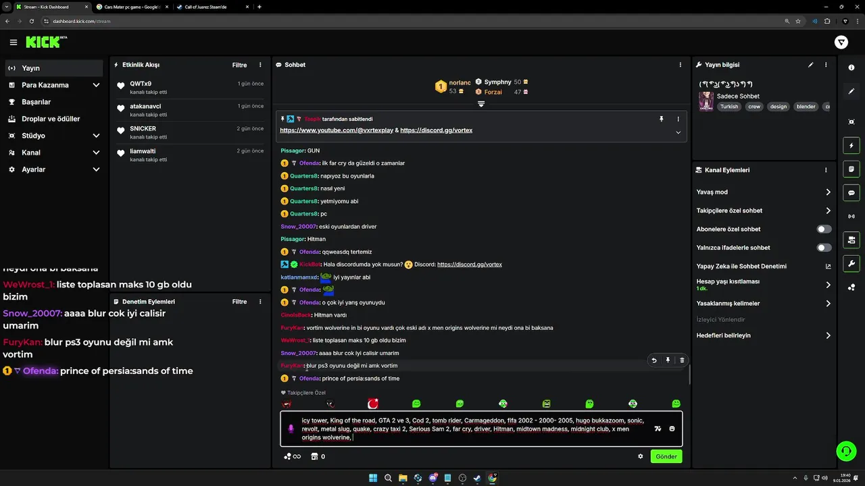Click the green support headset button
The width and height of the screenshot is (865, 486).
(x=846, y=450)
